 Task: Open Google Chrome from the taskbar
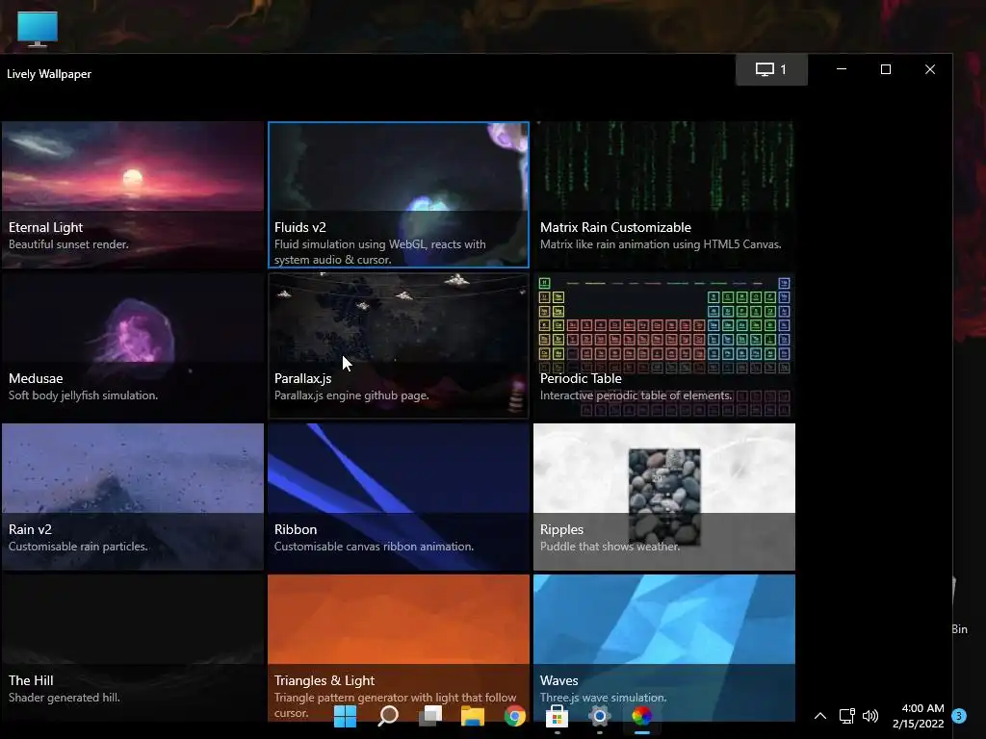(x=515, y=716)
